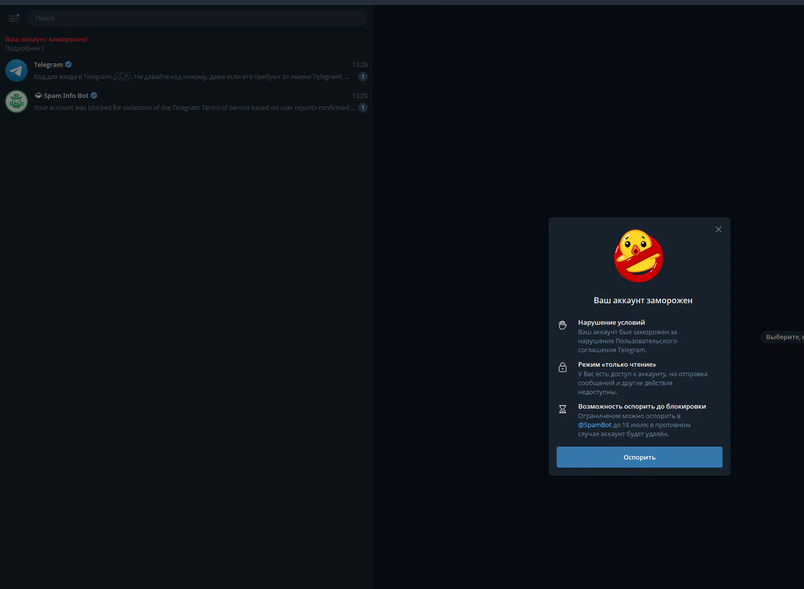Viewport: 804px width, 589px height.
Task: Click the Выберите placeholder bubble
Action: [783, 337]
